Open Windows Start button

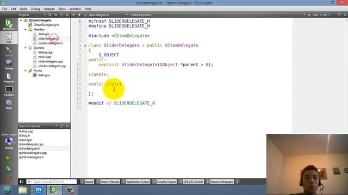coord(7,190)
